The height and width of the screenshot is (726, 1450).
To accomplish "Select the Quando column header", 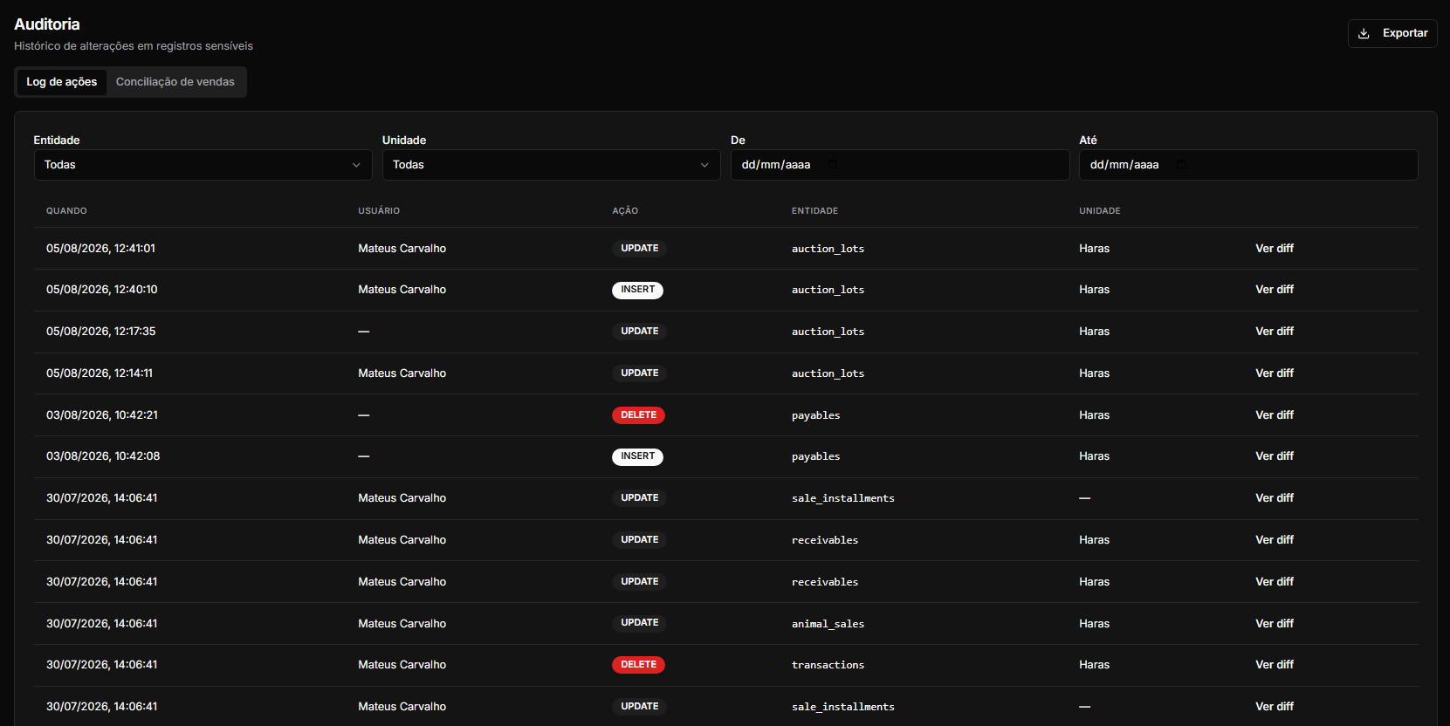I will pos(66,211).
